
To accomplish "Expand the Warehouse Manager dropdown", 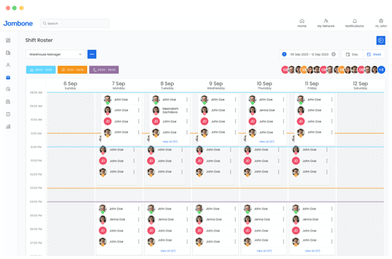I will tap(55, 54).
